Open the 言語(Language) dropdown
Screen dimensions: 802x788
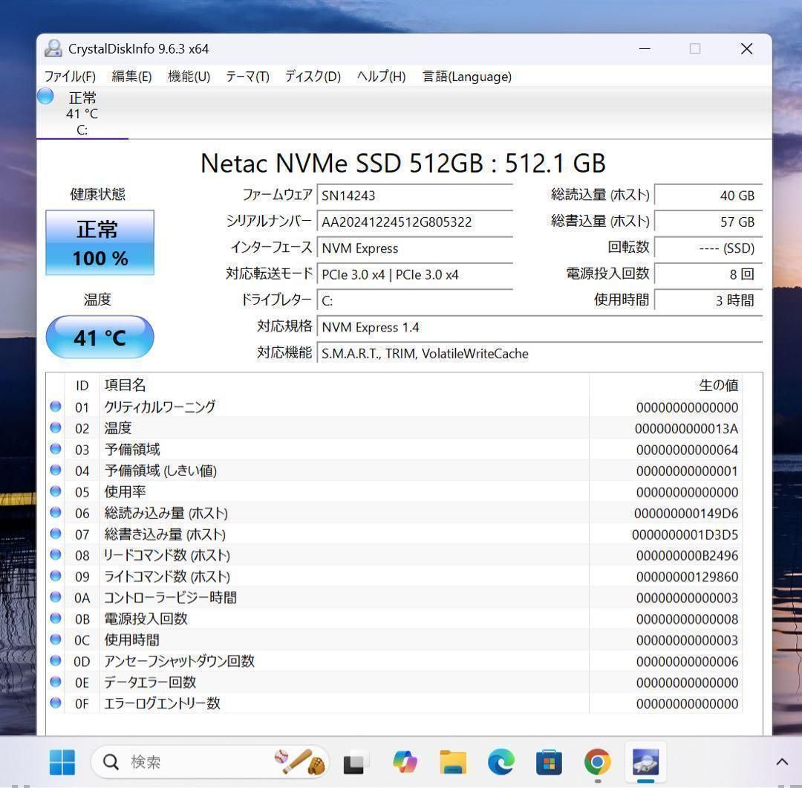coord(466,76)
